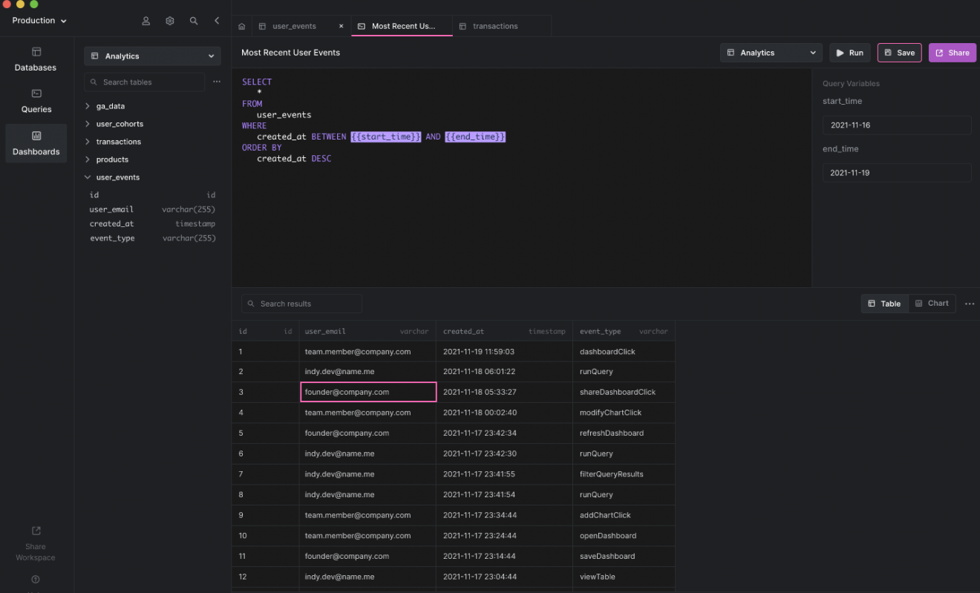
Task: Select the Databases panel icon
Action: pos(35,59)
